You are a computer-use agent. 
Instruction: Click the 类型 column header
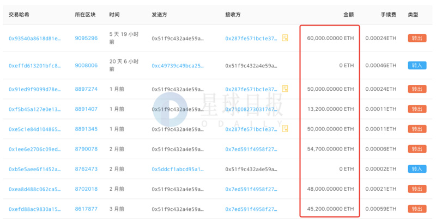click(x=413, y=15)
